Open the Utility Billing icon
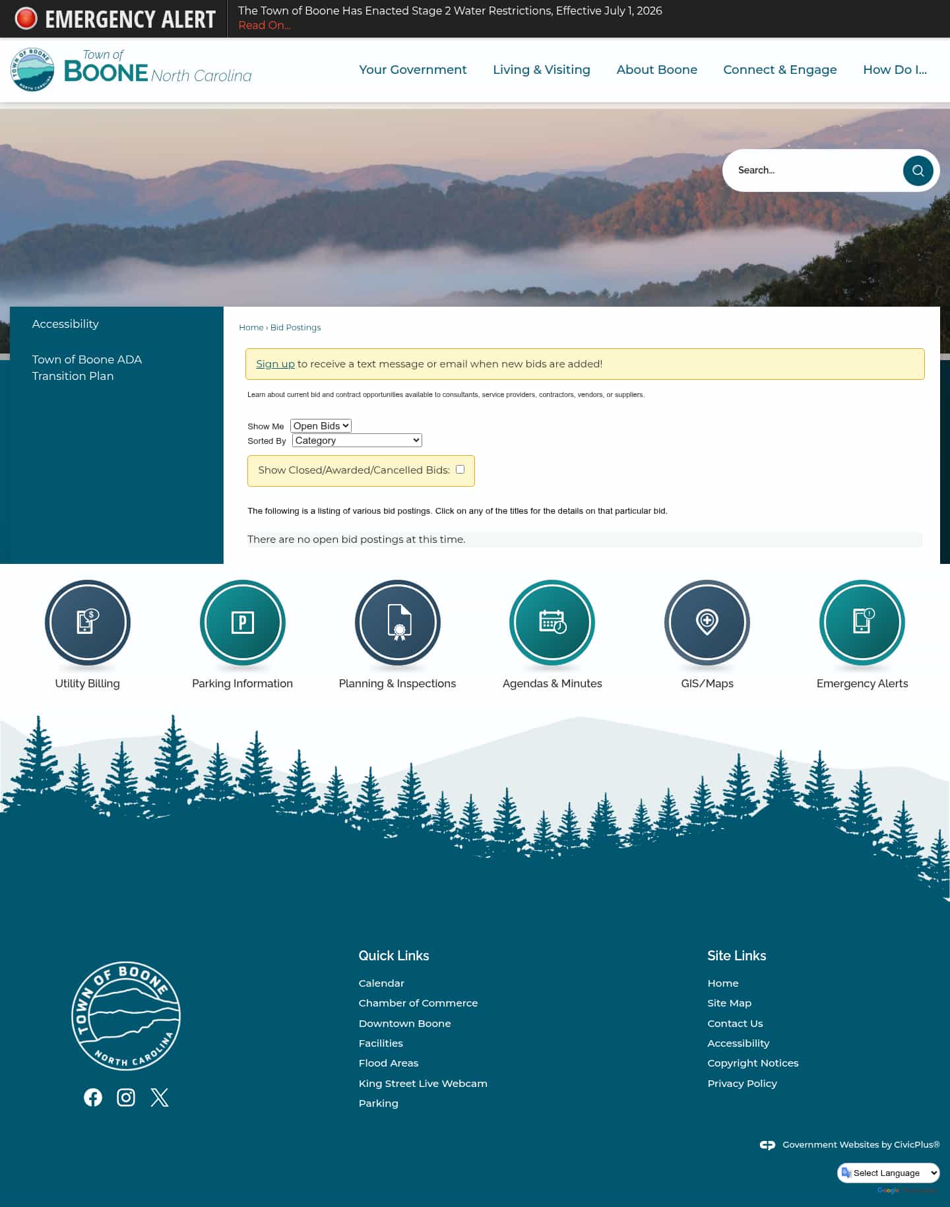950x1207 pixels. (87, 622)
